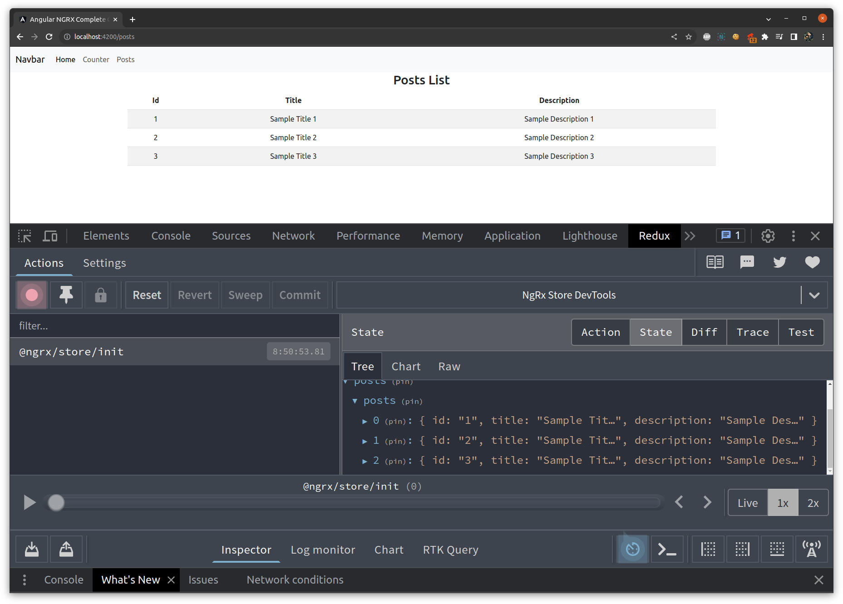Import state using the download icon
843x604 pixels.
(x=31, y=549)
